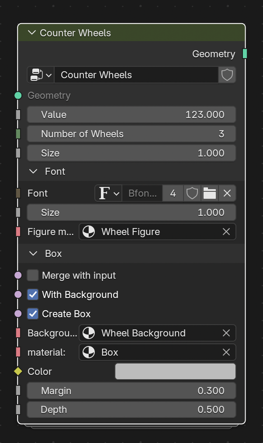This screenshot has width=263, height=443.
Task: Click the grayed Geometry input label
Action: (49, 96)
